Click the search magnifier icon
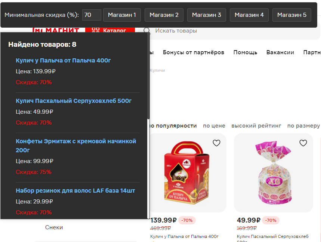Viewport: 321px width, 242px height. (146, 31)
